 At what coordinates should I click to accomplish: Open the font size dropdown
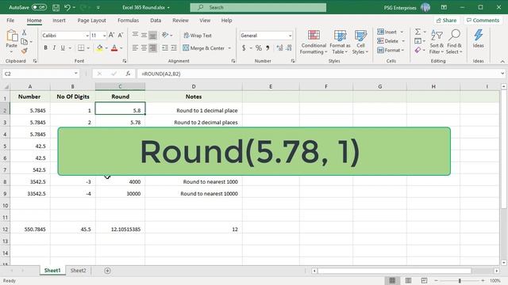(104, 36)
